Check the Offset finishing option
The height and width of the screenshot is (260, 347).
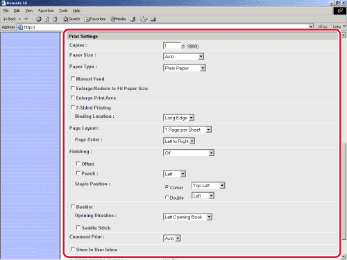(78, 164)
